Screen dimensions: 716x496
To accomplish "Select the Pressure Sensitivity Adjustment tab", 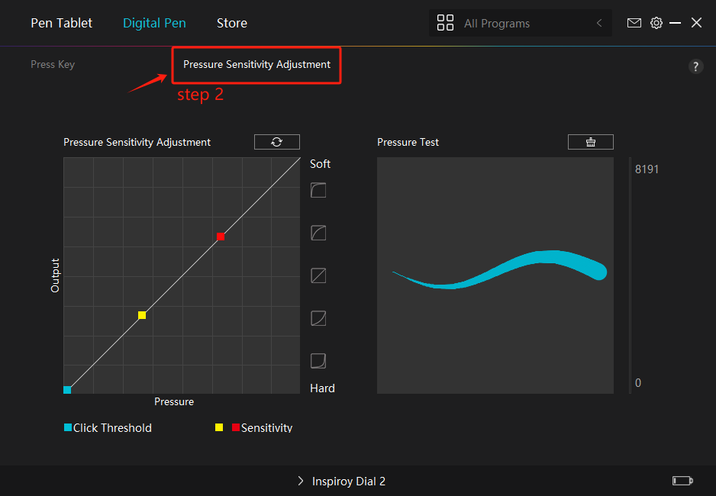I will 256,64.
